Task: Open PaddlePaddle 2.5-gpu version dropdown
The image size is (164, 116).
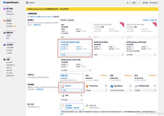Action: click(145, 90)
